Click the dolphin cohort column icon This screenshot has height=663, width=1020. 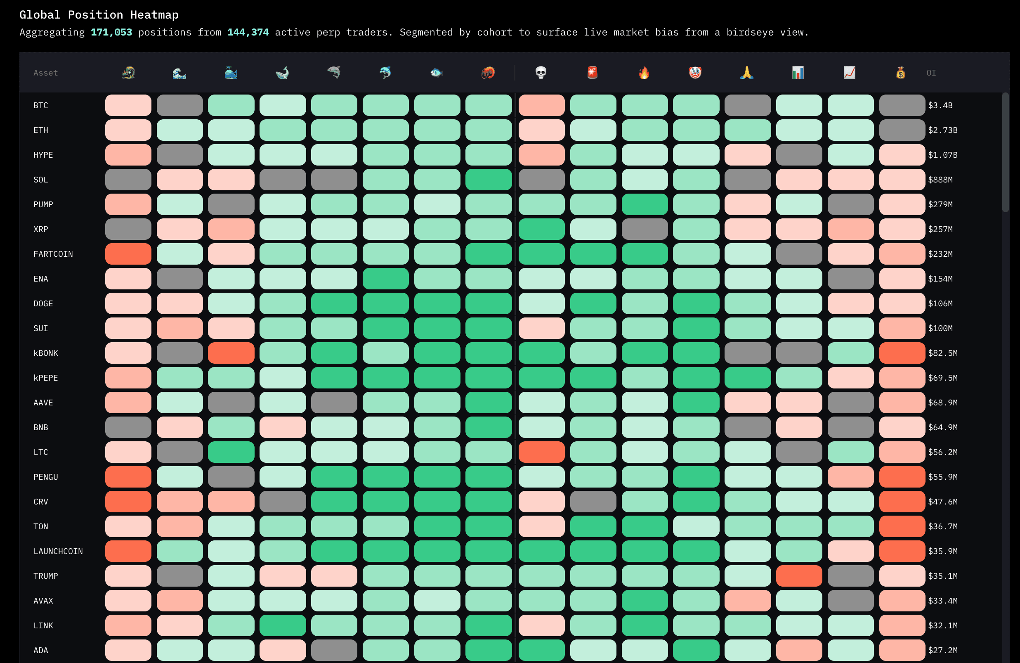pyautogui.click(x=385, y=73)
